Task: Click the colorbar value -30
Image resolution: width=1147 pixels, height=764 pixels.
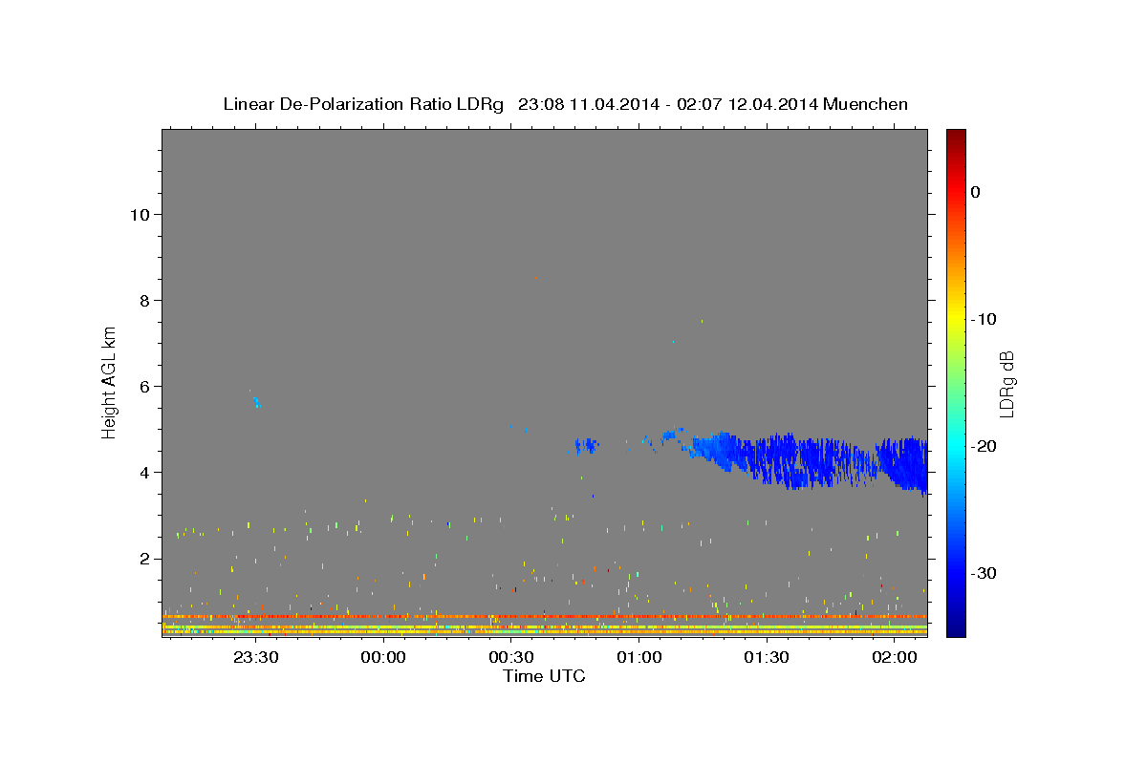Action: click(x=984, y=573)
